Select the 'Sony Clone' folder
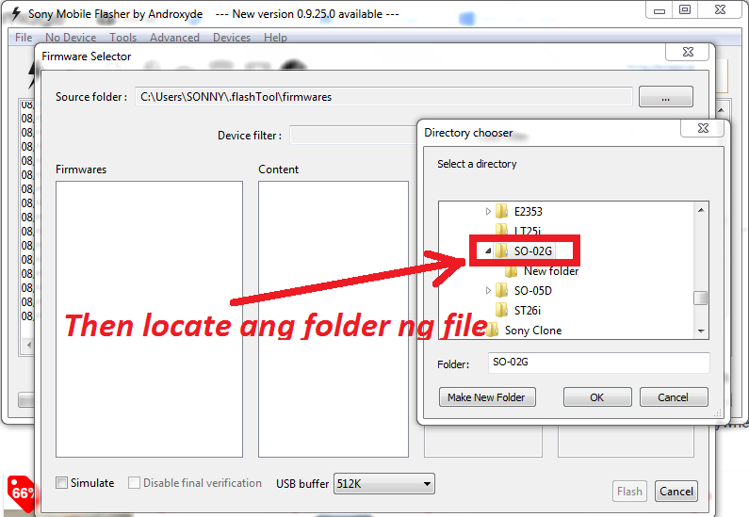 click(x=533, y=331)
